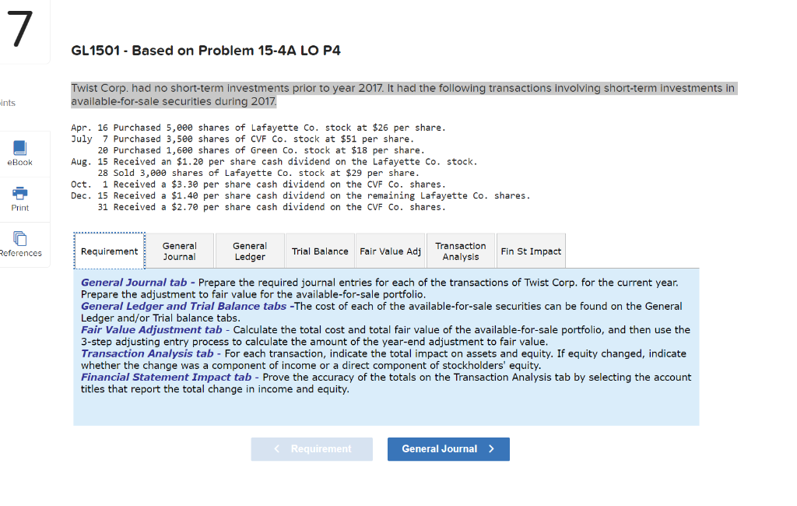Click the highlighted Twist Corp. intro paragraph
Screen dimensions: 797x506
404,95
